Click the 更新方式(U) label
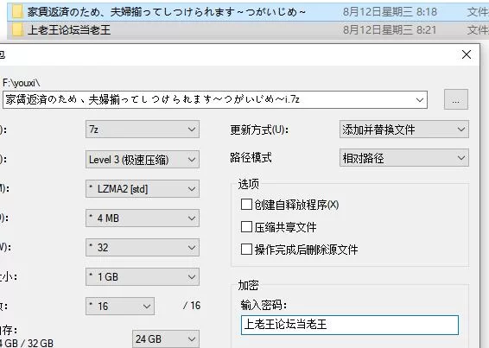Viewport: 489px width, 348px height. click(259, 130)
